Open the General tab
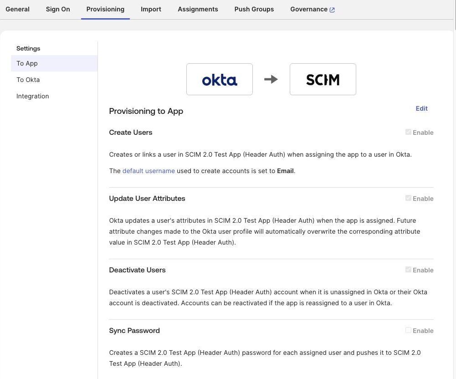 pyautogui.click(x=17, y=9)
